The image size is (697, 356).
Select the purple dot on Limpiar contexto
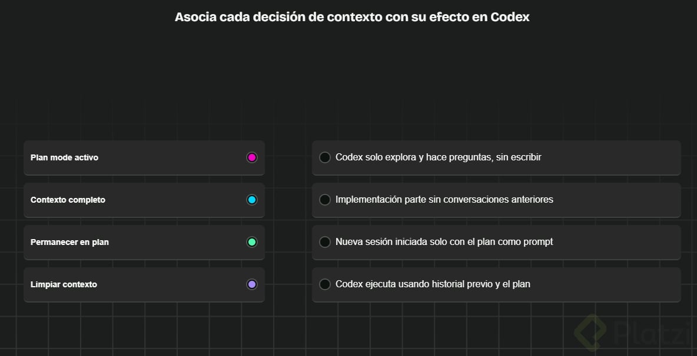[x=251, y=284]
